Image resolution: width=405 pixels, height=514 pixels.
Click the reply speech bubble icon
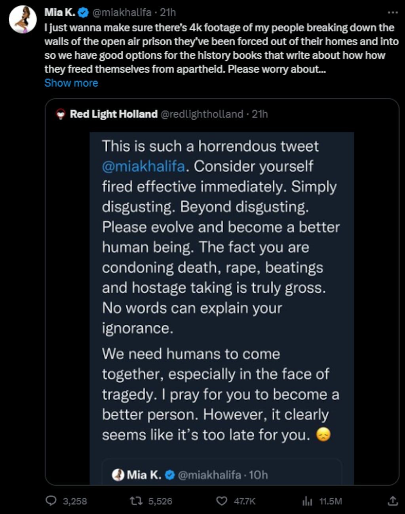coord(51,501)
